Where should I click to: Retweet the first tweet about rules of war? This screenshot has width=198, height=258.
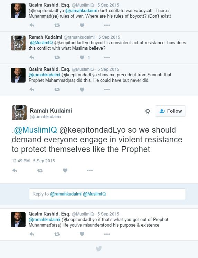point(57,25)
